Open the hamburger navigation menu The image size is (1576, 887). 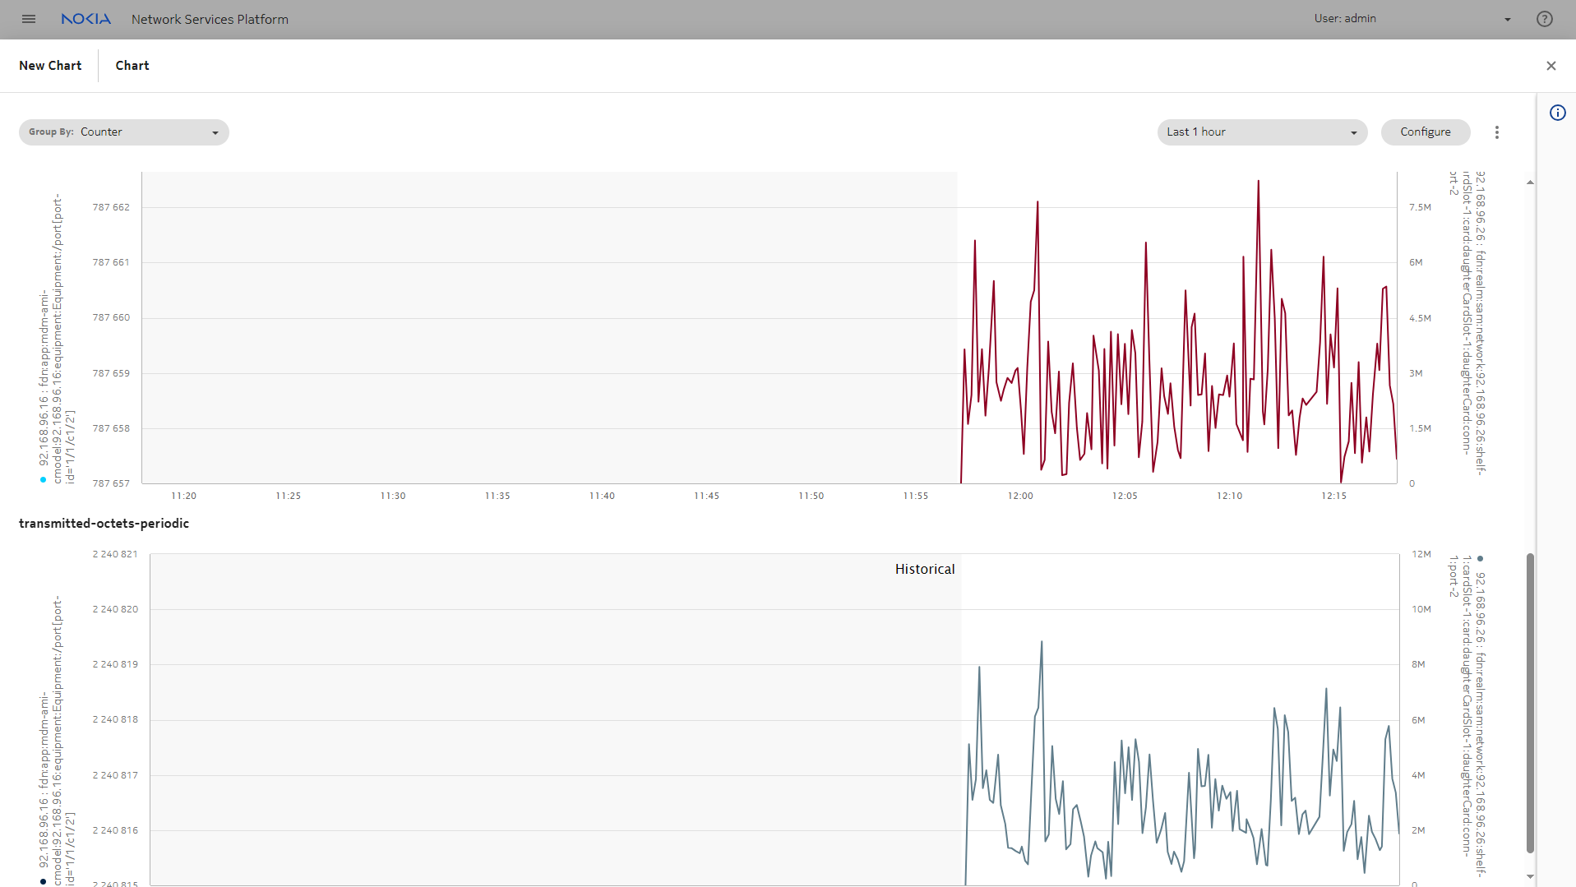pyautogui.click(x=29, y=19)
